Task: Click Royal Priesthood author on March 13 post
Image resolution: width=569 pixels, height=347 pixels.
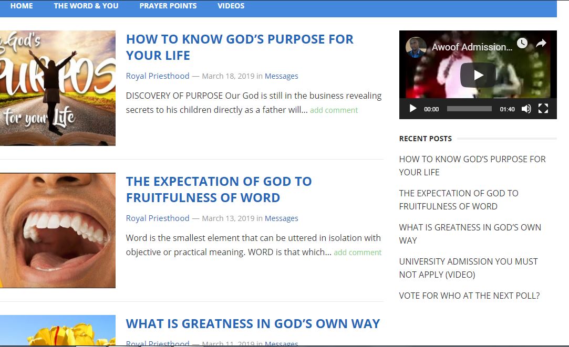Action: pos(158,218)
